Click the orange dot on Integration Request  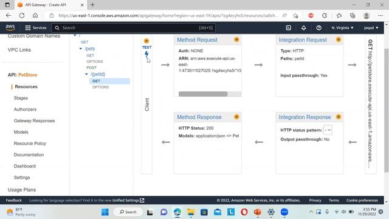tap(339, 40)
